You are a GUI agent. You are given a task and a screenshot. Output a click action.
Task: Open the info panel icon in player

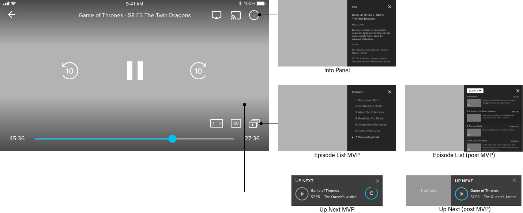254,15
